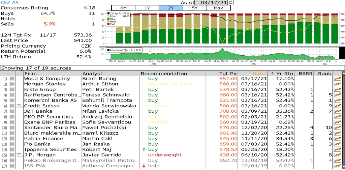Image resolution: width=345 pixels, height=170 pixels.
Task: Open chart icon for PKO BP Securities row
Action: [x=337, y=117]
